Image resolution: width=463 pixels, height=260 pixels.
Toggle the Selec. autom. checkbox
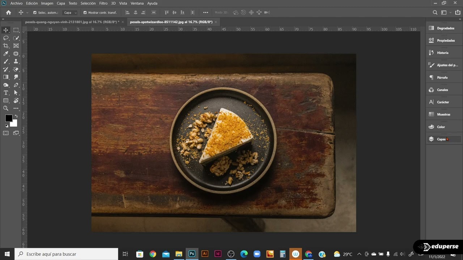(35, 13)
